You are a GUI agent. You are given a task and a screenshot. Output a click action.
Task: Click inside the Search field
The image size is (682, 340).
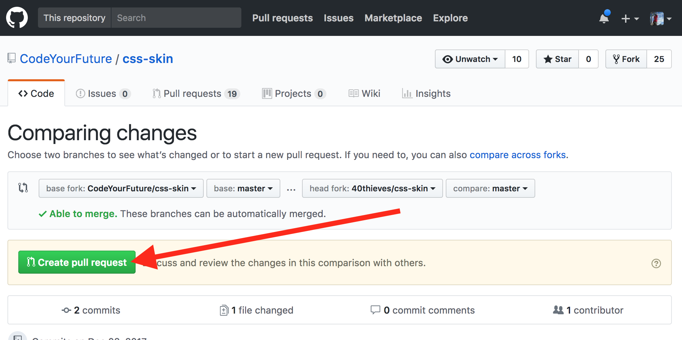pyautogui.click(x=176, y=18)
